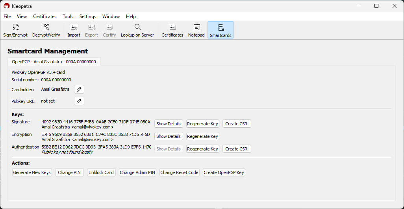The height and width of the screenshot is (209, 404).
Task: Click the Unblock Card button
Action: click(x=101, y=172)
